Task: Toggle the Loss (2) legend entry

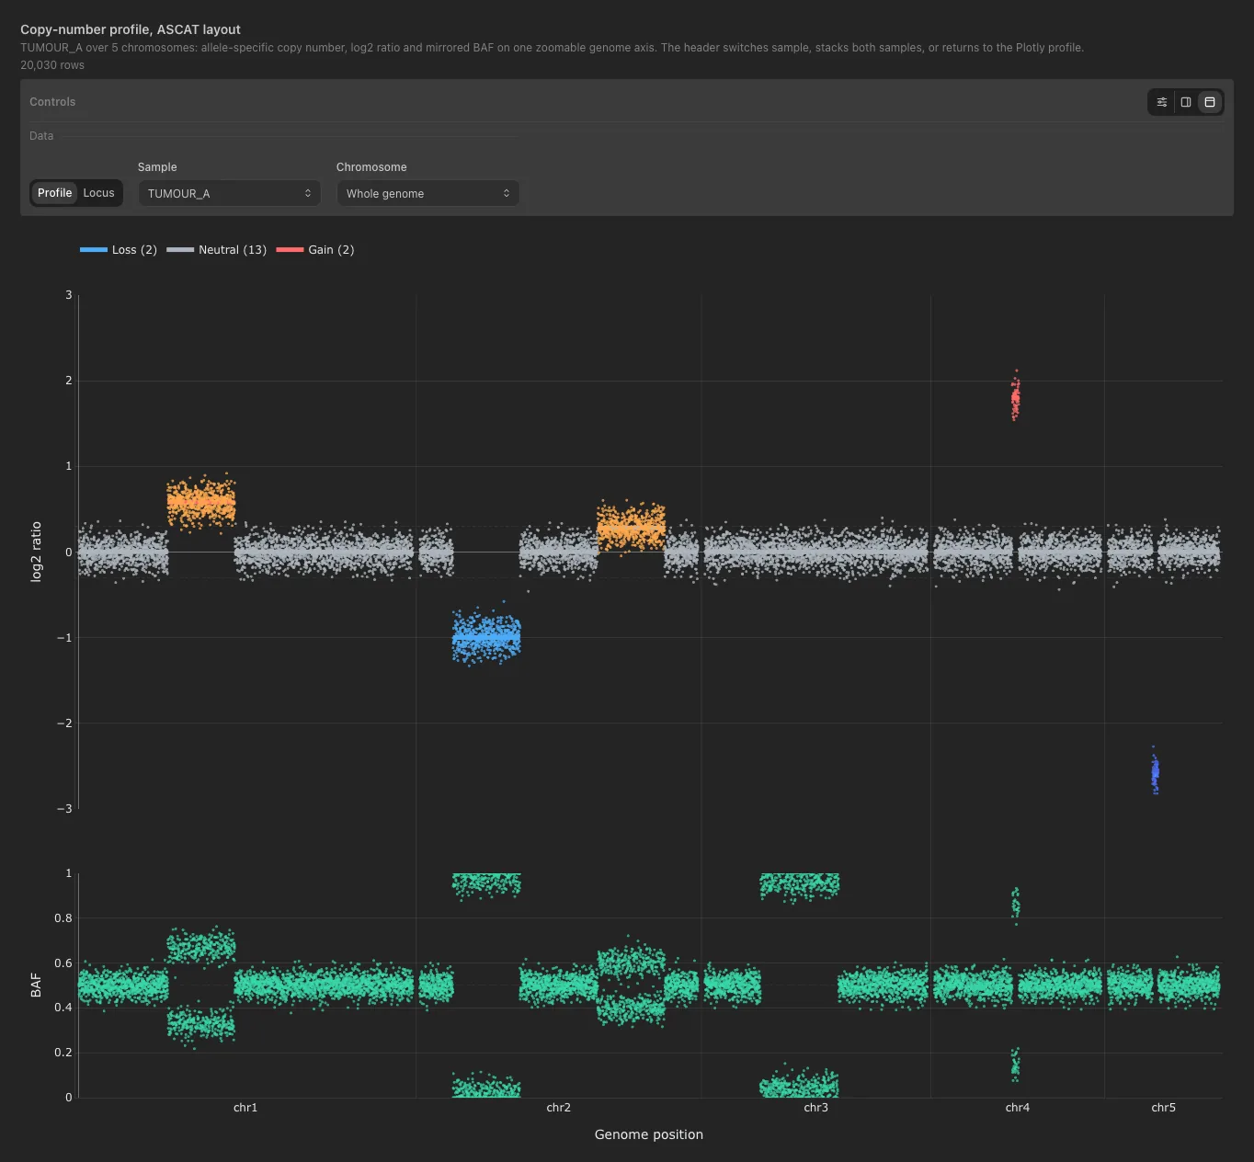Action: [x=119, y=250]
